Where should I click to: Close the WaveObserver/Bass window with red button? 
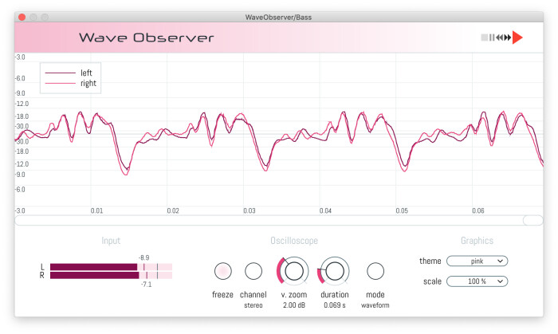click(x=22, y=17)
